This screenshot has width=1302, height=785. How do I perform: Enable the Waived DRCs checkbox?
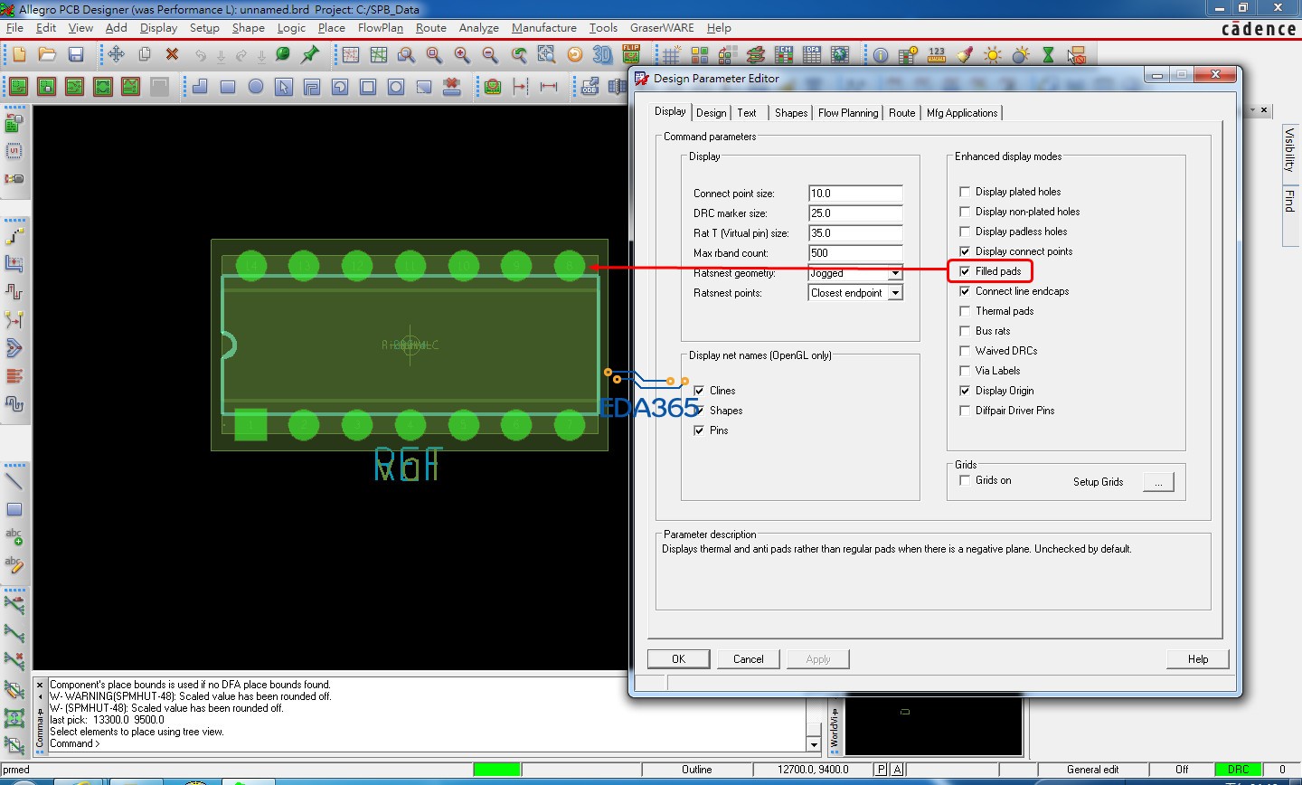pos(965,351)
